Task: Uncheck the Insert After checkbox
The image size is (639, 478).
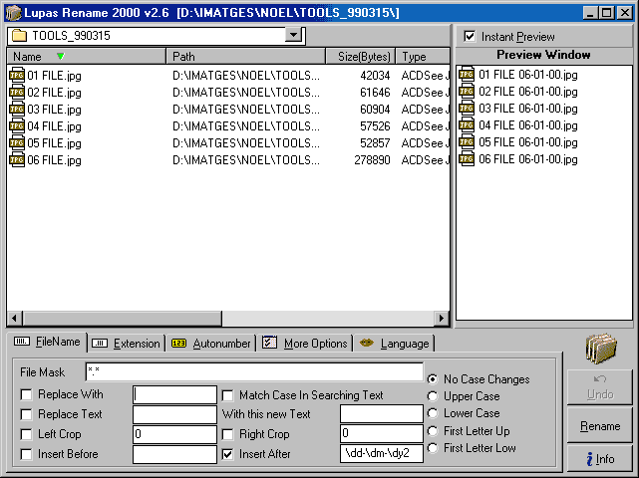Action: point(228,454)
